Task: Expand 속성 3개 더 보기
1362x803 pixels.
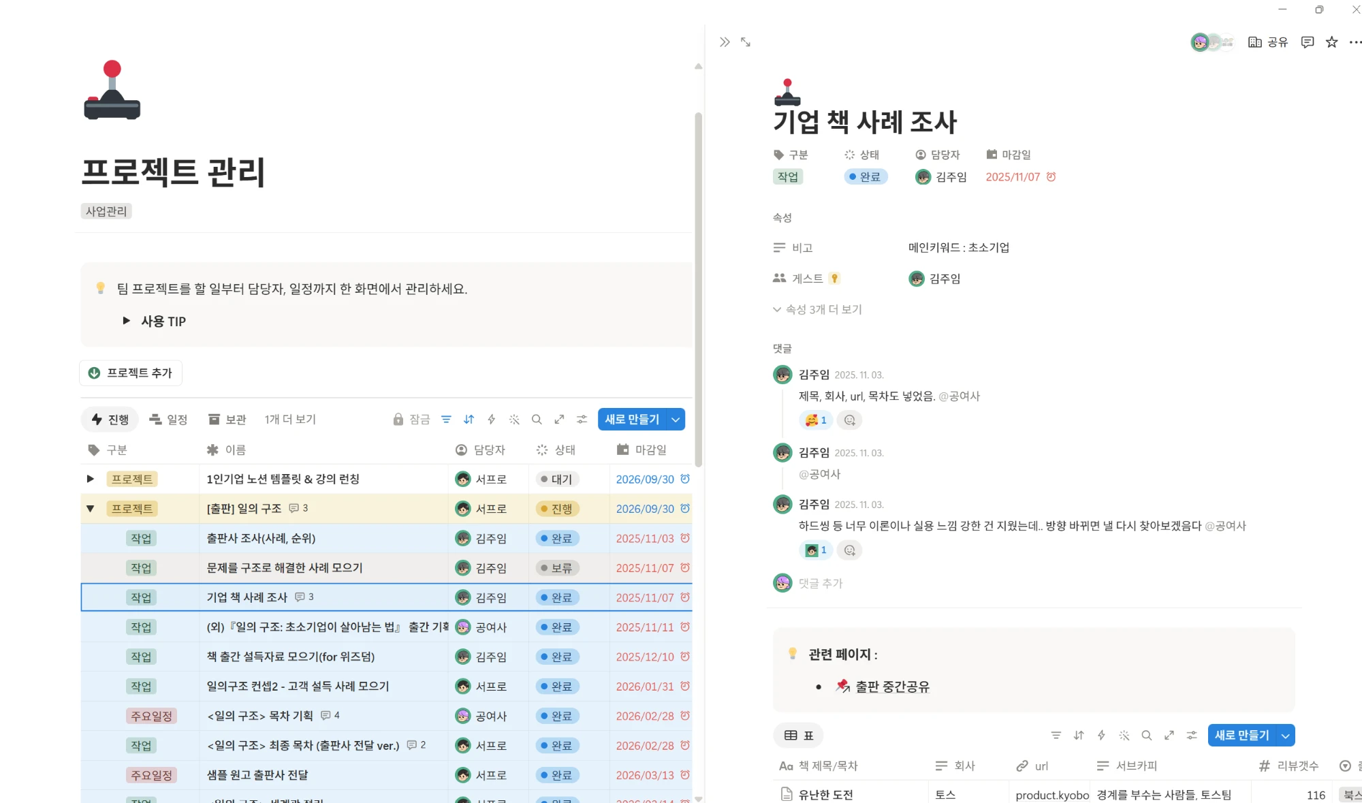Action: pos(817,309)
